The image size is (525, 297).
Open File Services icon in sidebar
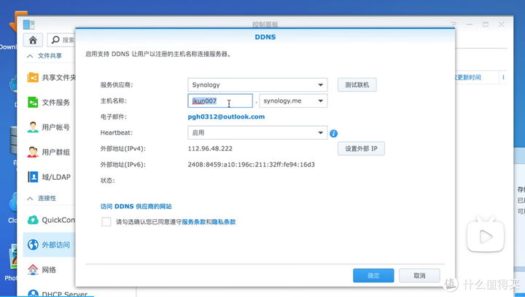(x=33, y=103)
